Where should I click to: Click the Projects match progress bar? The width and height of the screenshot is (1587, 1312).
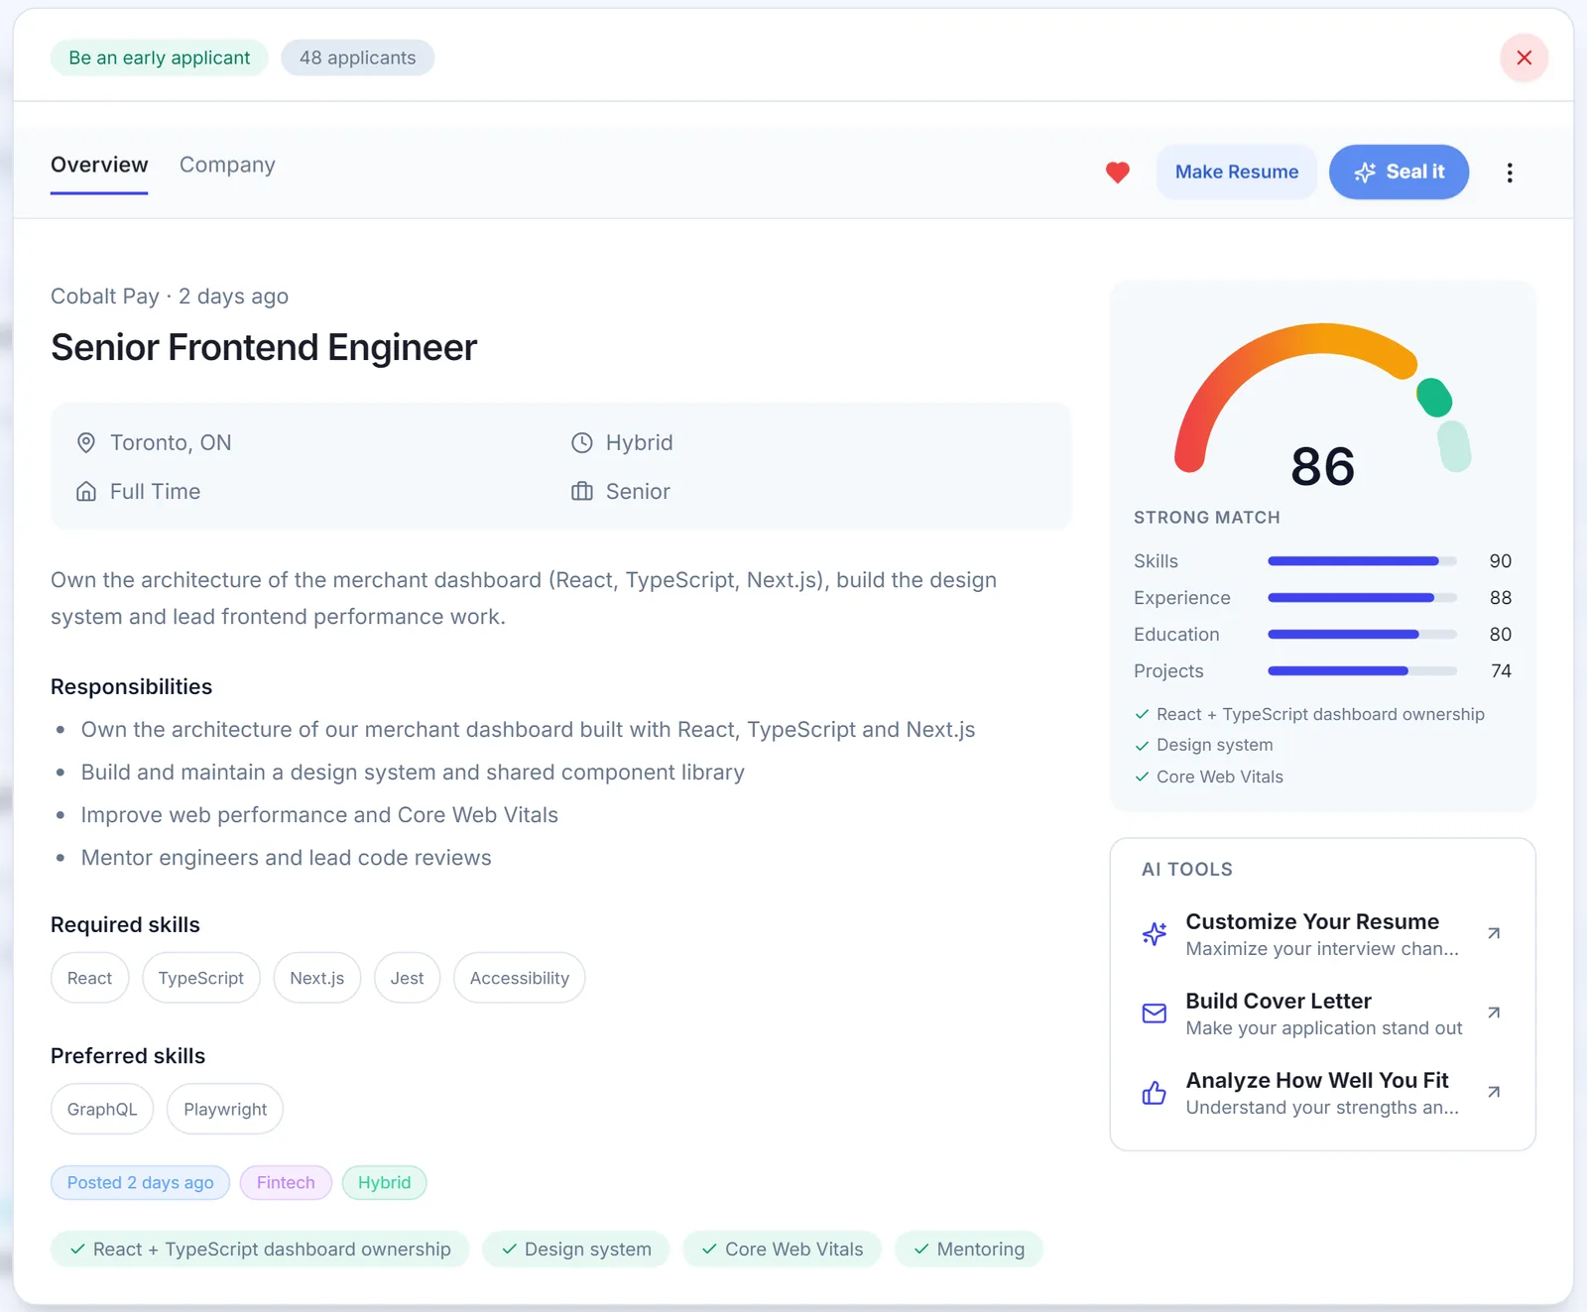[x=1362, y=671]
